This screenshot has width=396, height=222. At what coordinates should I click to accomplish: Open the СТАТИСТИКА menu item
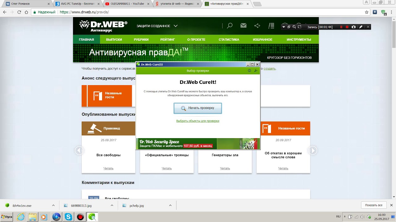(x=229, y=39)
